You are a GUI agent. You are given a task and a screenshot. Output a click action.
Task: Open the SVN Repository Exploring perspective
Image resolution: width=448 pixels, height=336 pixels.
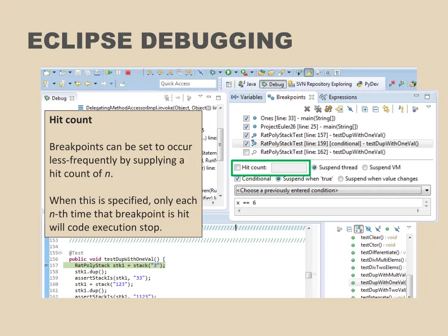324,84
